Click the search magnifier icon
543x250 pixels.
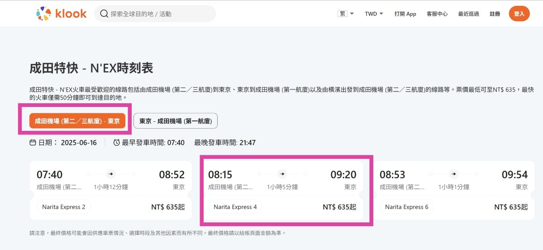point(104,14)
